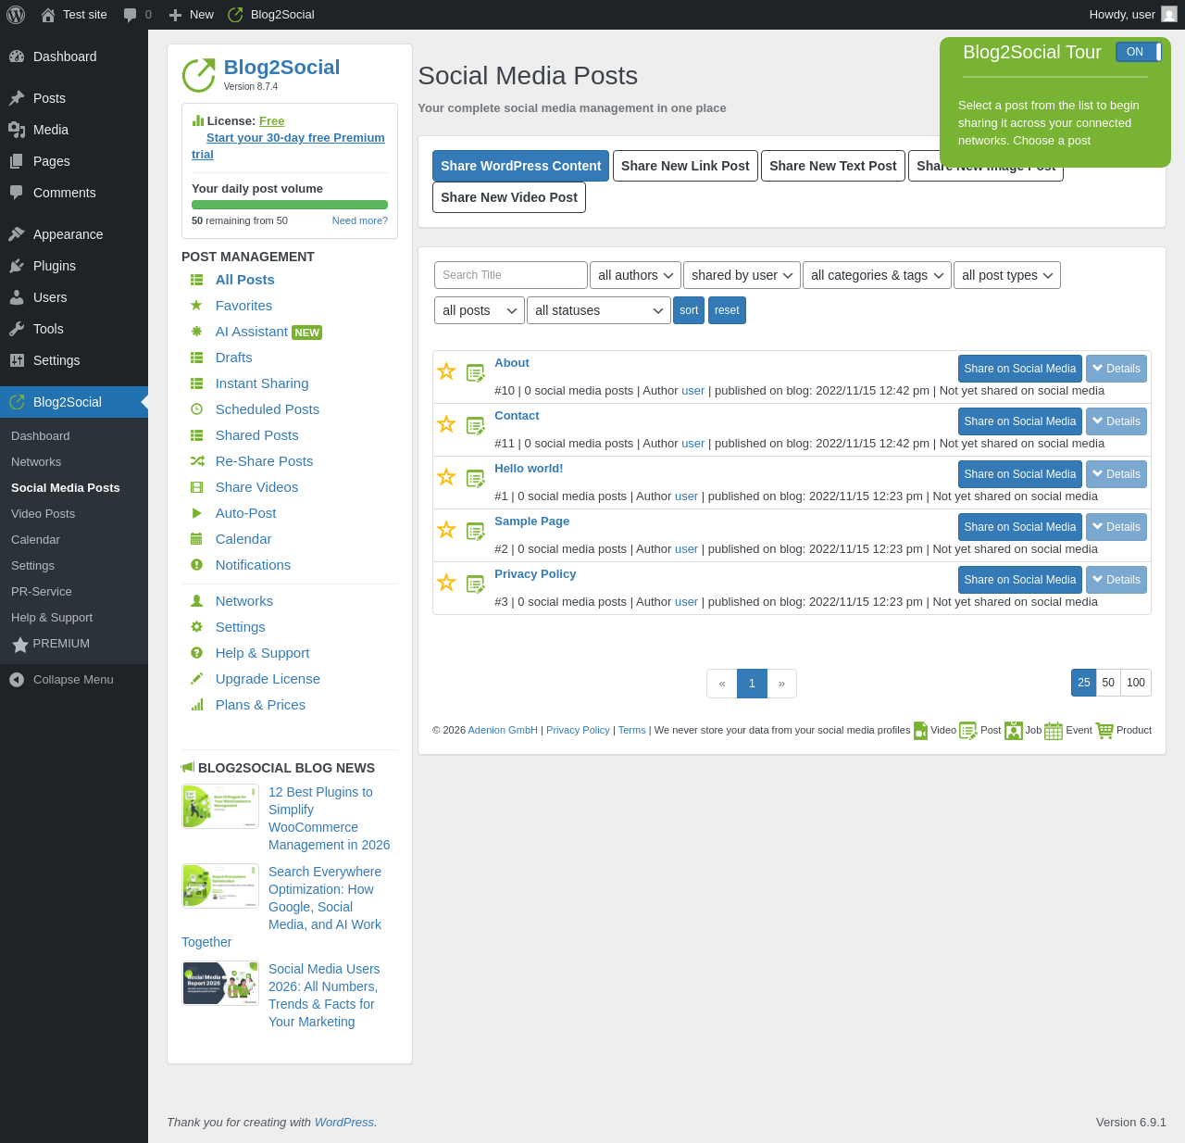Show 100 posts per page

[x=1136, y=683]
